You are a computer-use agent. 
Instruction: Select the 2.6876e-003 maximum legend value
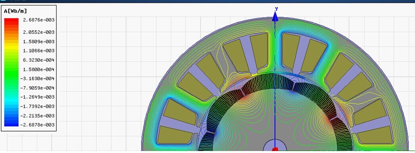point(38,19)
